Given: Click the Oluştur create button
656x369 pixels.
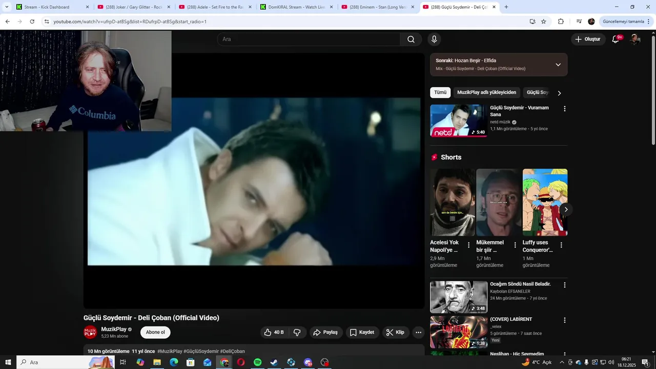Looking at the screenshot, I should pos(588,39).
